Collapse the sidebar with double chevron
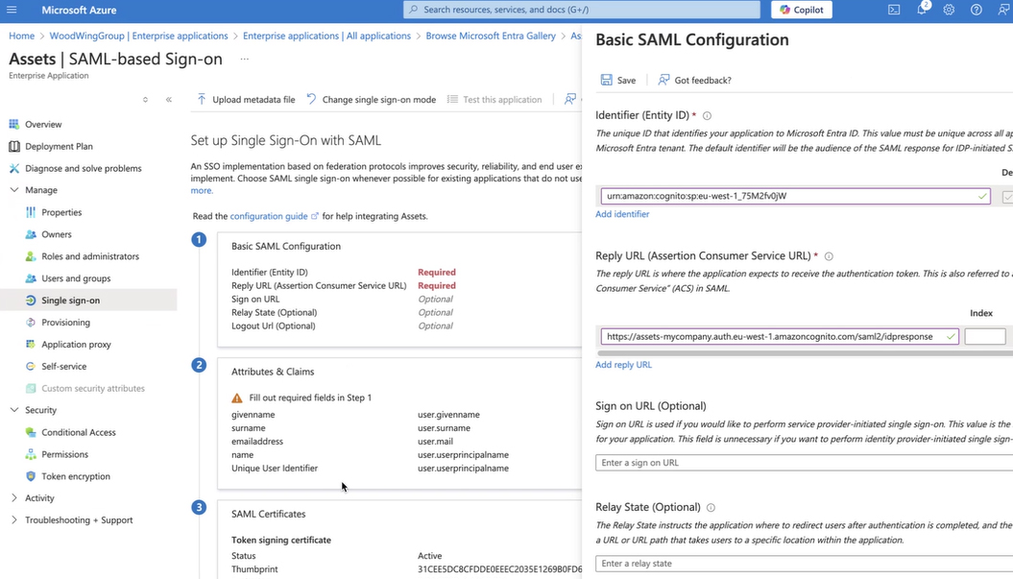 pyautogui.click(x=169, y=100)
